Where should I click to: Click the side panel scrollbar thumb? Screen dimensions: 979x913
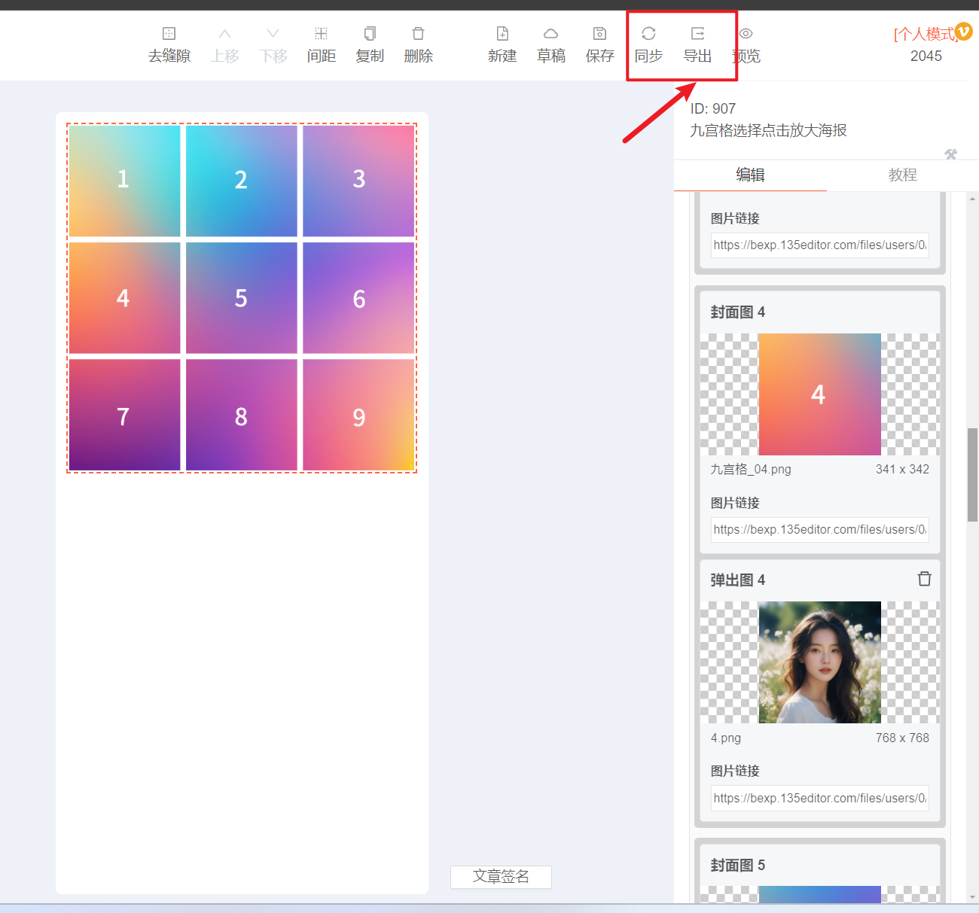(x=972, y=475)
